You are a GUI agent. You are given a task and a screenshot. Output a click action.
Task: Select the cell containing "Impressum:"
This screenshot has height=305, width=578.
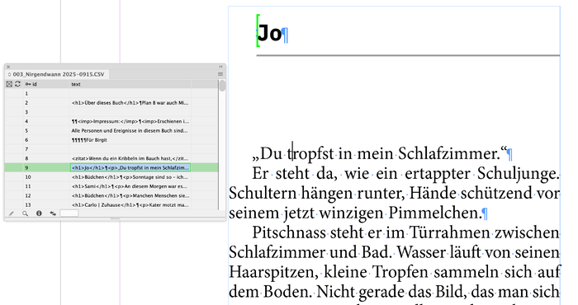coord(130,121)
